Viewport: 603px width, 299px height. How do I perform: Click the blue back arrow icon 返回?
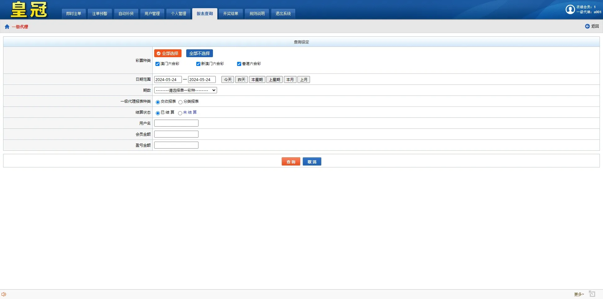point(587,26)
